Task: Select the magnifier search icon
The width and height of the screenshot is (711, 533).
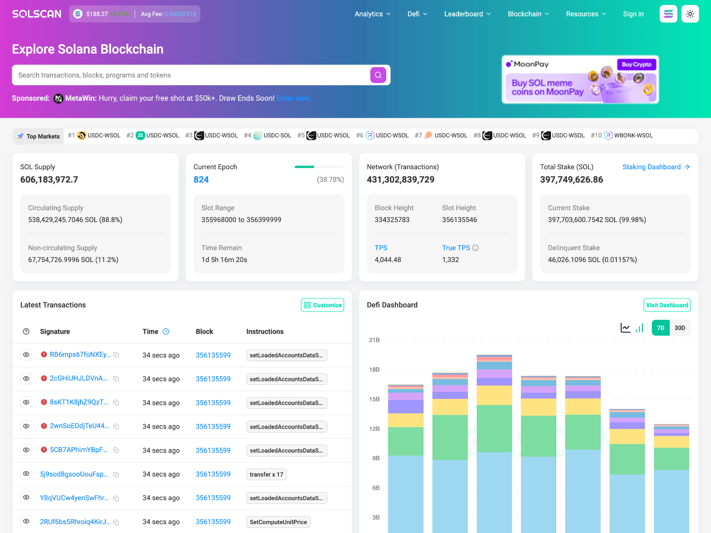Action: (x=378, y=75)
